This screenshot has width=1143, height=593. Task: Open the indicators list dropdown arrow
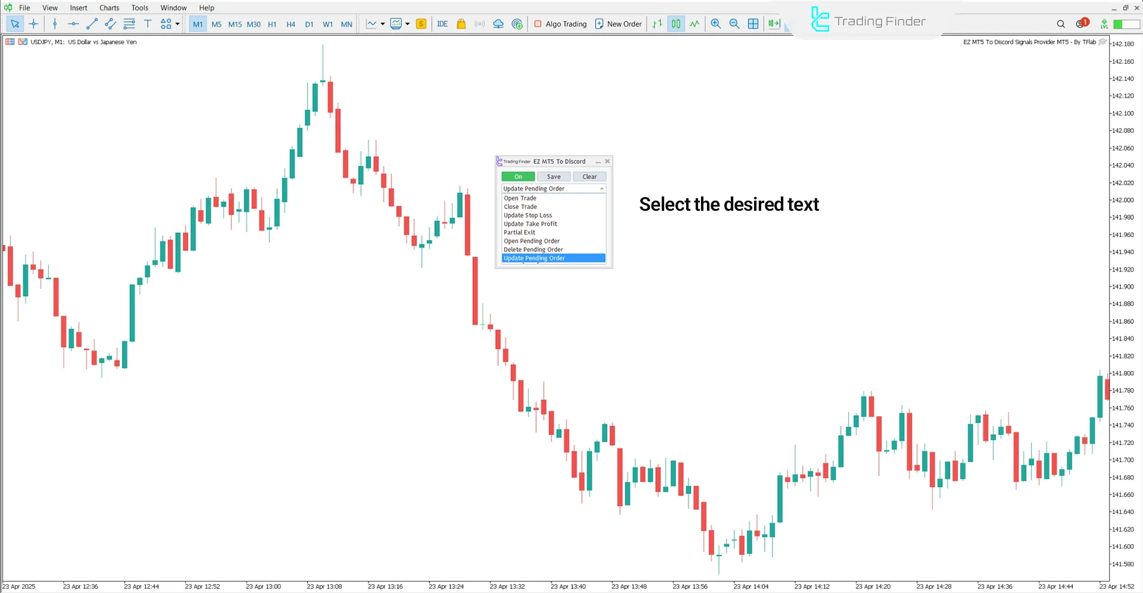[x=382, y=24]
